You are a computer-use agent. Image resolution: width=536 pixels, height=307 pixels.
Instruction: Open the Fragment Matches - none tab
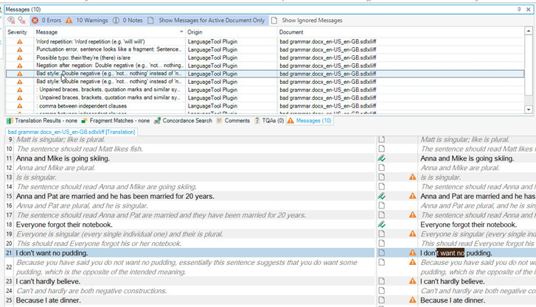116,121
